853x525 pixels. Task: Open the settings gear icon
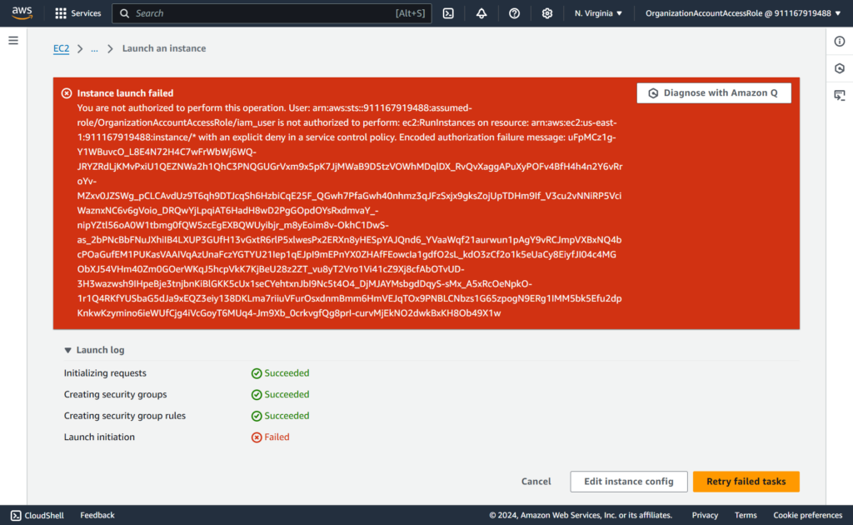tap(547, 13)
